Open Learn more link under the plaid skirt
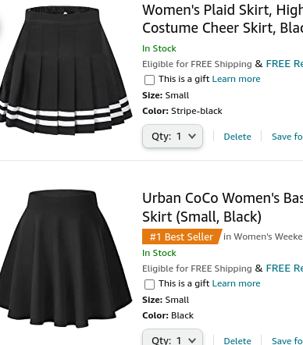The height and width of the screenshot is (345, 303). point(236,79)
